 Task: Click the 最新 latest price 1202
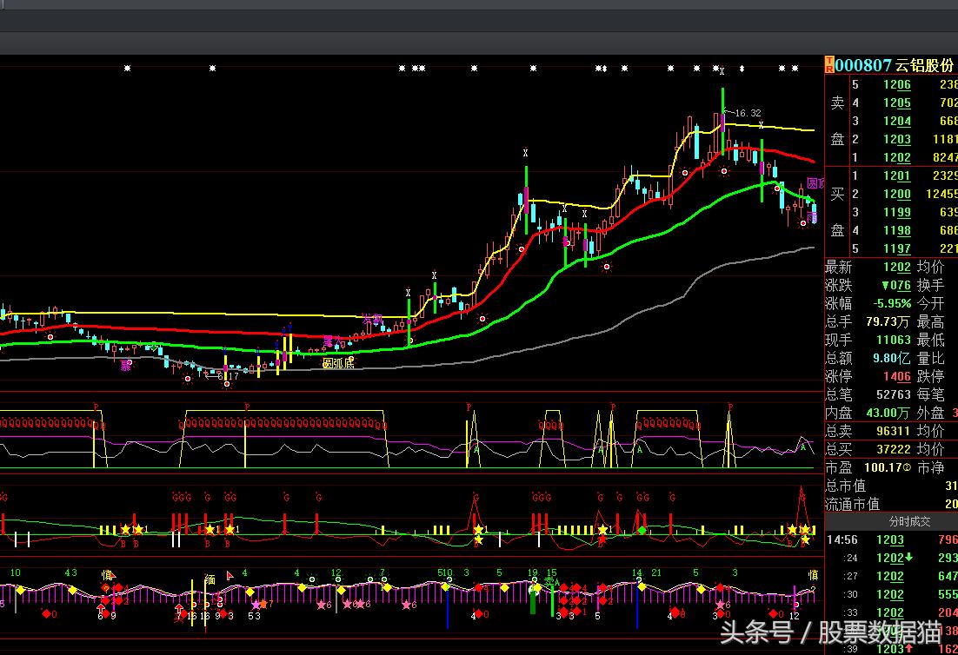[x=896, y=268]
